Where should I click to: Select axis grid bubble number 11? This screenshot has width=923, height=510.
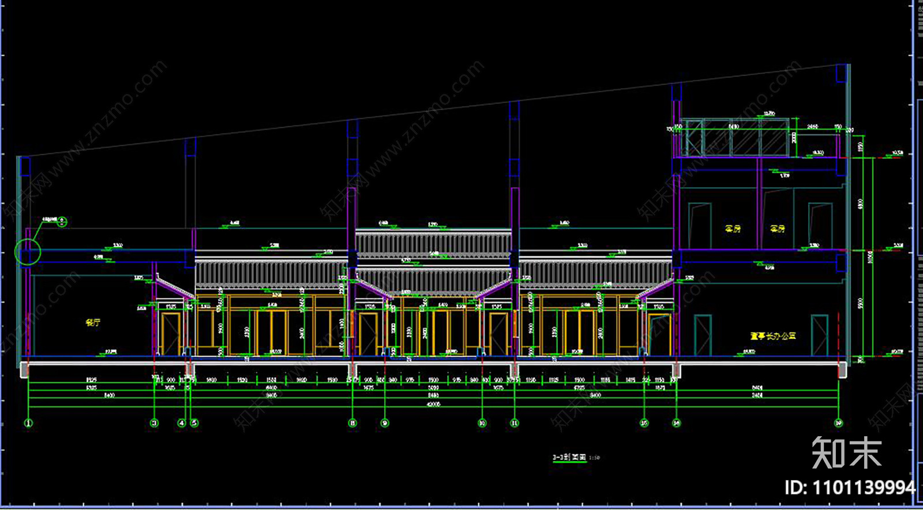coord(515,423)
